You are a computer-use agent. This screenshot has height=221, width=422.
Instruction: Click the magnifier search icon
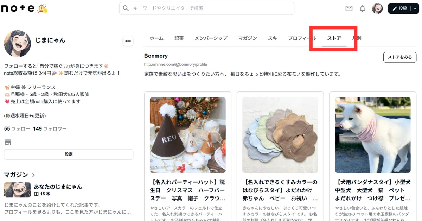[x=126, y=8]
